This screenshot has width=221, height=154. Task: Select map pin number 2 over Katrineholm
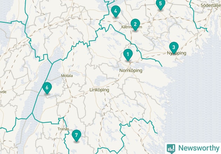[135, 24]
